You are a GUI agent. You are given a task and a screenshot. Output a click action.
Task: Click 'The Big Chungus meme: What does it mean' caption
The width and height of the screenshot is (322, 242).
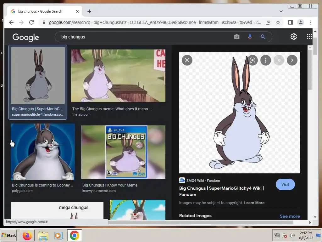(112, 109)
